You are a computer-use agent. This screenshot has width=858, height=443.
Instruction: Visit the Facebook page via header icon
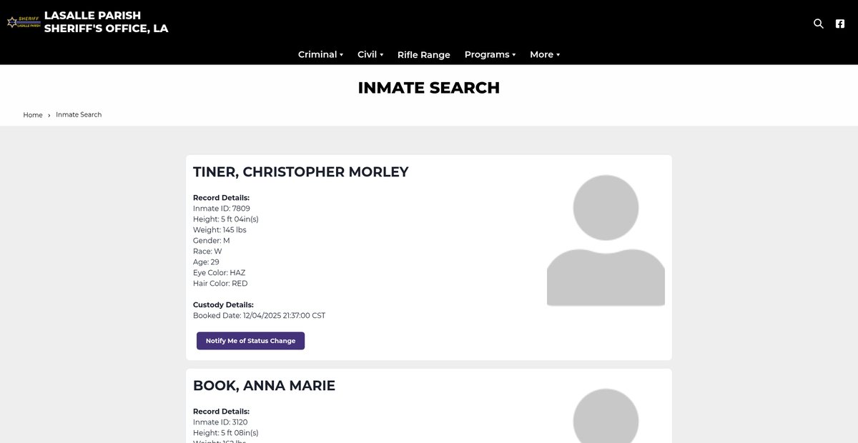click(840, 24)
